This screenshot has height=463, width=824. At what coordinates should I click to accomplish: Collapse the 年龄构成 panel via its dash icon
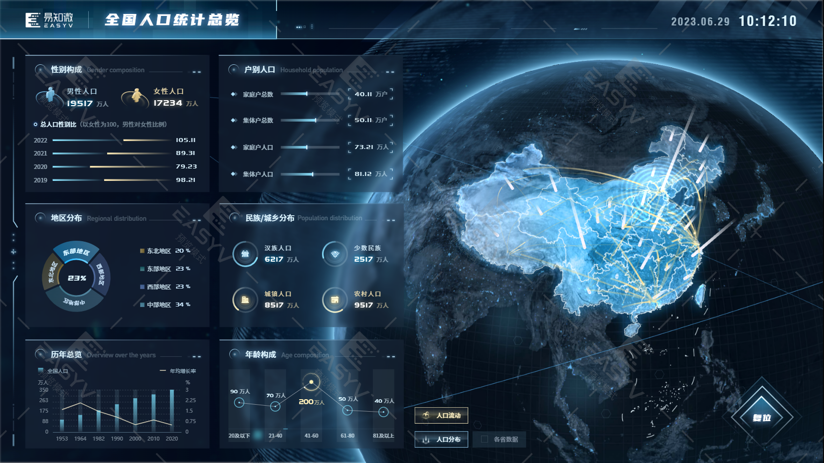pyautogui.click(x=390, y=356)
